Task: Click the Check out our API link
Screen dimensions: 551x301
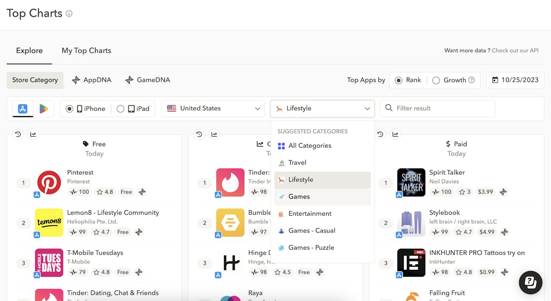Action: point(515,50)
